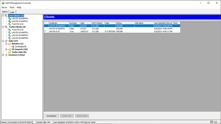Click the ED Imports folder icon
221x124 pixels.
pyautogui.click(x=10, y=49)
